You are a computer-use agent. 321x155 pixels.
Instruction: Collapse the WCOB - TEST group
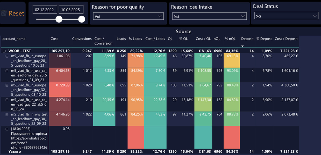click(x=4, y=51)
